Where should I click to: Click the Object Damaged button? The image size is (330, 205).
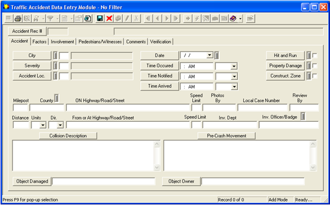[x=32, y=181]
